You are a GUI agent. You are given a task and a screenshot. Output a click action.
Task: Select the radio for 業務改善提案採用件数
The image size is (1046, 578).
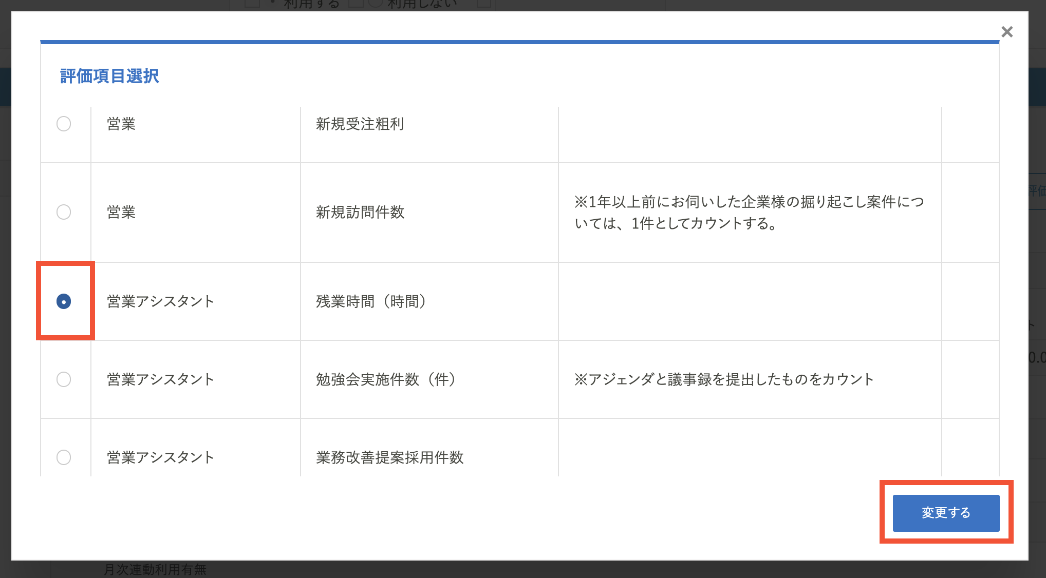point(64,457)
